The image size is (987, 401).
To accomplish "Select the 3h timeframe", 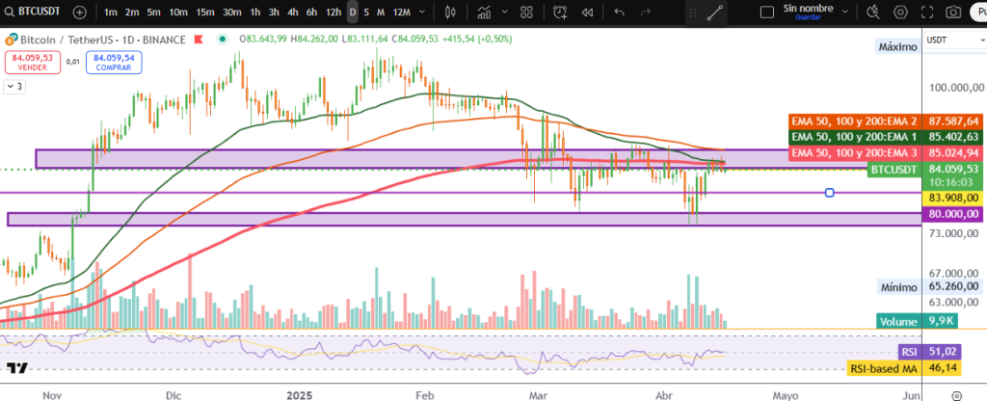I will (x=274, y=12).
